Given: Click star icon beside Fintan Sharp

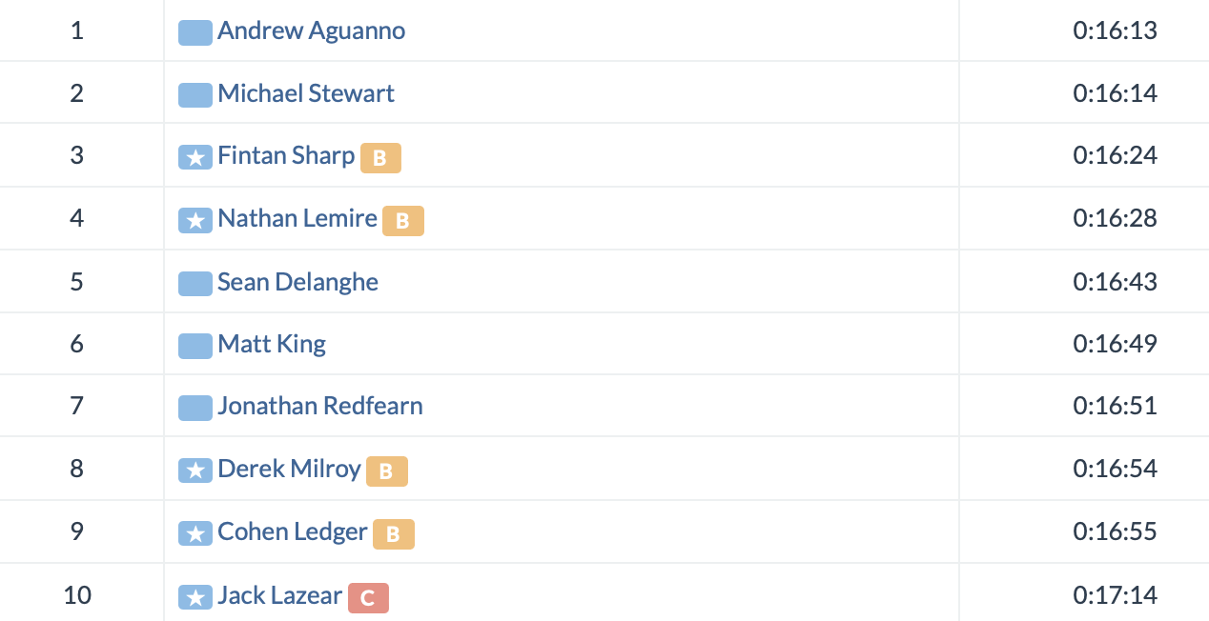Looking at the screenshot, I should [x=195, y=156].
